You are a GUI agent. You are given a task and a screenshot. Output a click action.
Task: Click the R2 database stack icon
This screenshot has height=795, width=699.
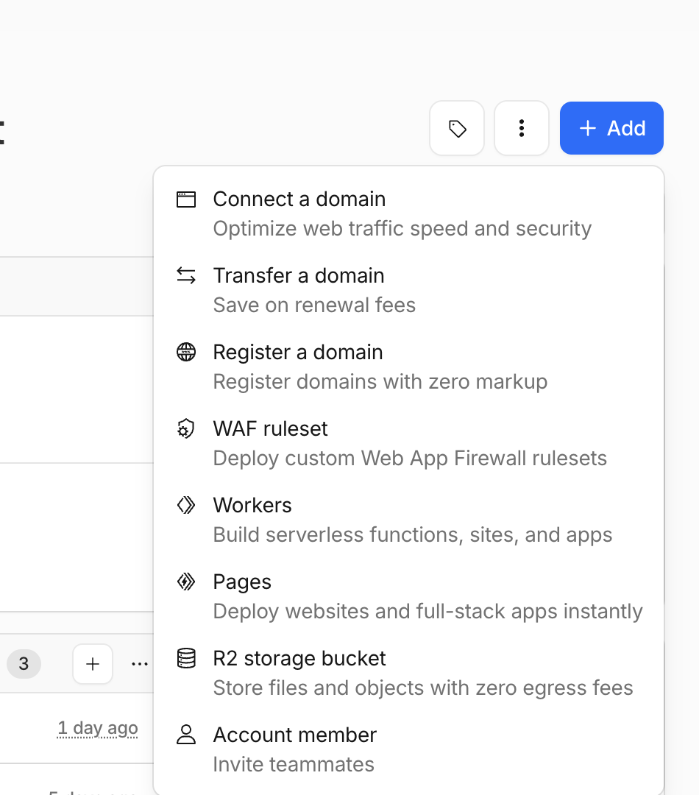pos(186,658)
